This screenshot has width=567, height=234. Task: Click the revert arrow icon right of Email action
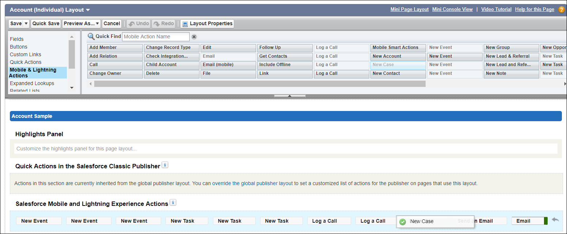tap(555, 219)
